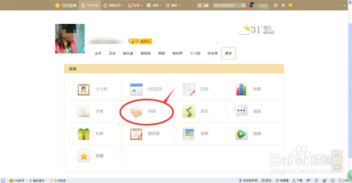The image size is (352, 183).
Task: Click the 100% zoom level control
Action: coord(344,181)
